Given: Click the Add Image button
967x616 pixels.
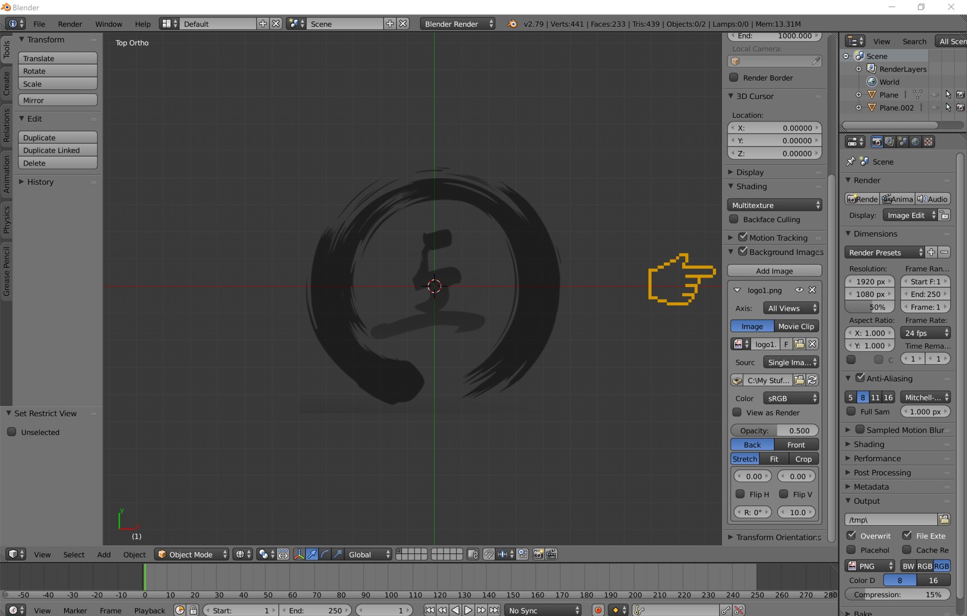Looking at the screenshot, I should [x=775, y=270].
